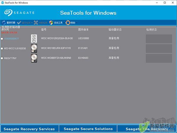Click 准备检测 status of WD80EFZX drive
The height and width of the screenshot is (133, 177).
[114, 58]
